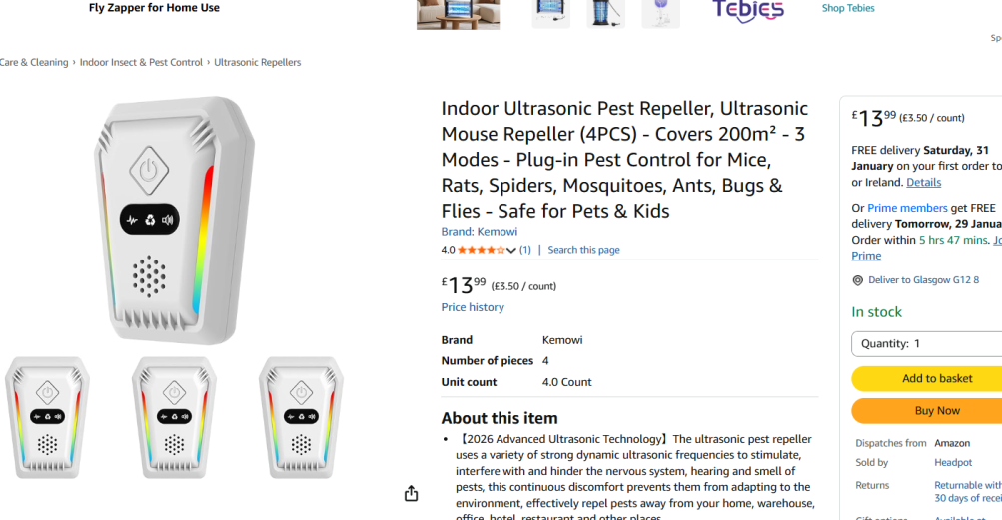Open the FREE delivery Details link

tap(923, 182)
